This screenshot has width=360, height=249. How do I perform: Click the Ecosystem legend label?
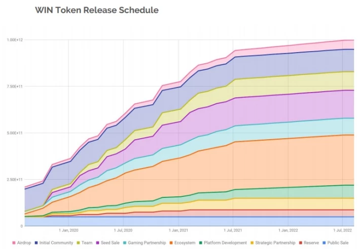[x=185, y=243]
